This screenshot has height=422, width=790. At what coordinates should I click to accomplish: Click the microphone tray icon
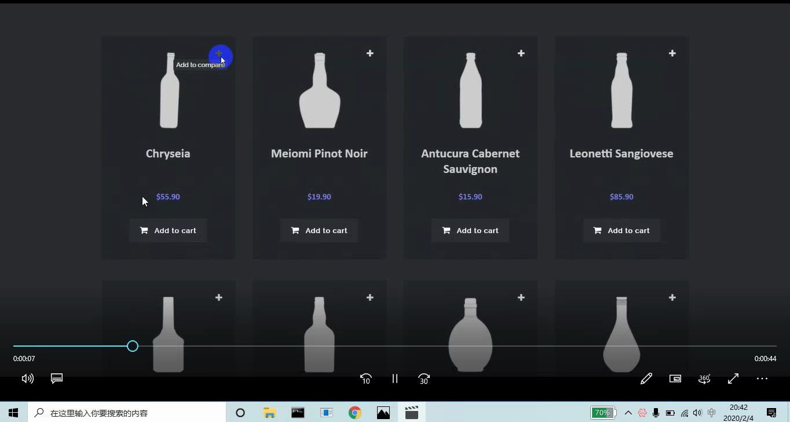click(656, 413)
